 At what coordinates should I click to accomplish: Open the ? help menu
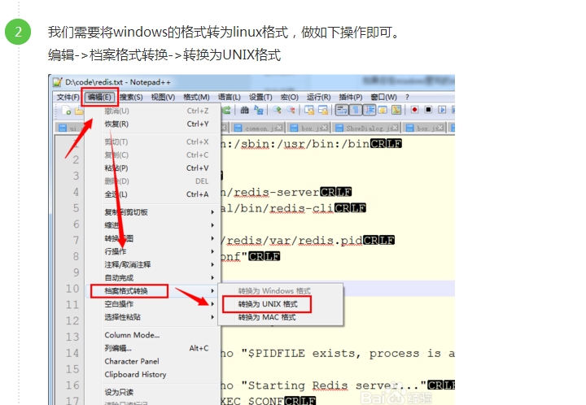point(407,97)
